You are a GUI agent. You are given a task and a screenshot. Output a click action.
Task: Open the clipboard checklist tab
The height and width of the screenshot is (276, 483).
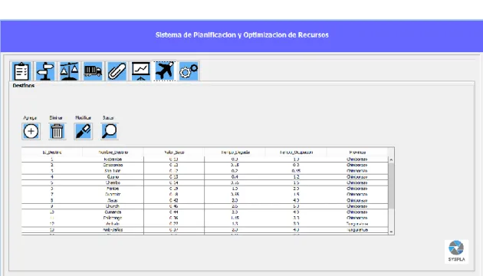click(21, 71)
